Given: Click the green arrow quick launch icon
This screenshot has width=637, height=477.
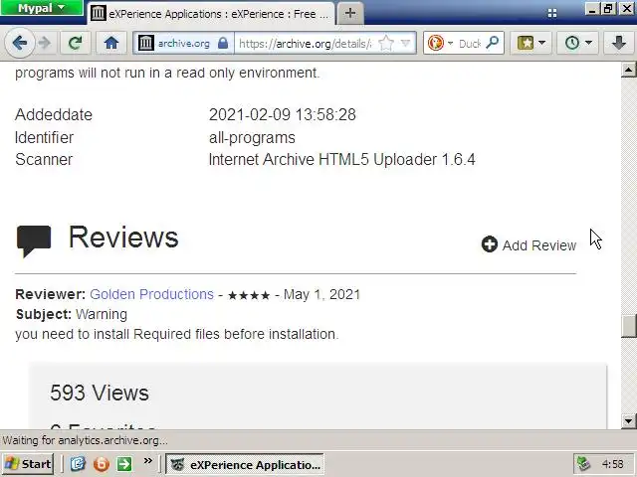Looking at the screenshot, I should pyautogui.click(x=123, y=464).
